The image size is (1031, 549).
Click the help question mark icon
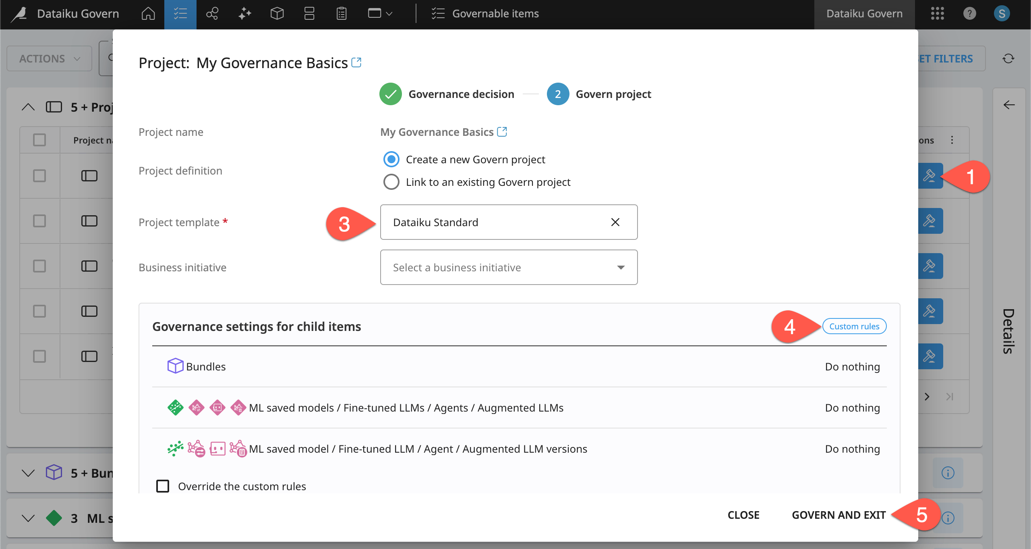970,13
